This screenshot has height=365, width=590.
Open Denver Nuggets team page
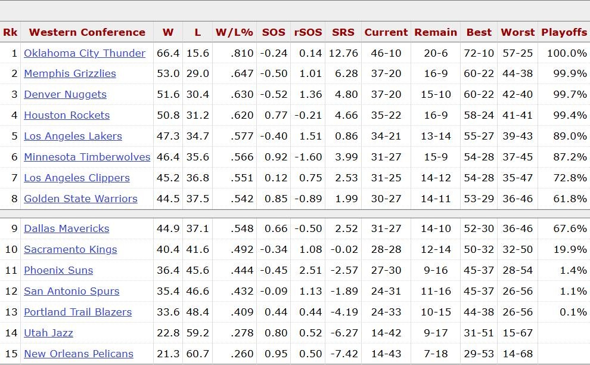pos(65,94)
